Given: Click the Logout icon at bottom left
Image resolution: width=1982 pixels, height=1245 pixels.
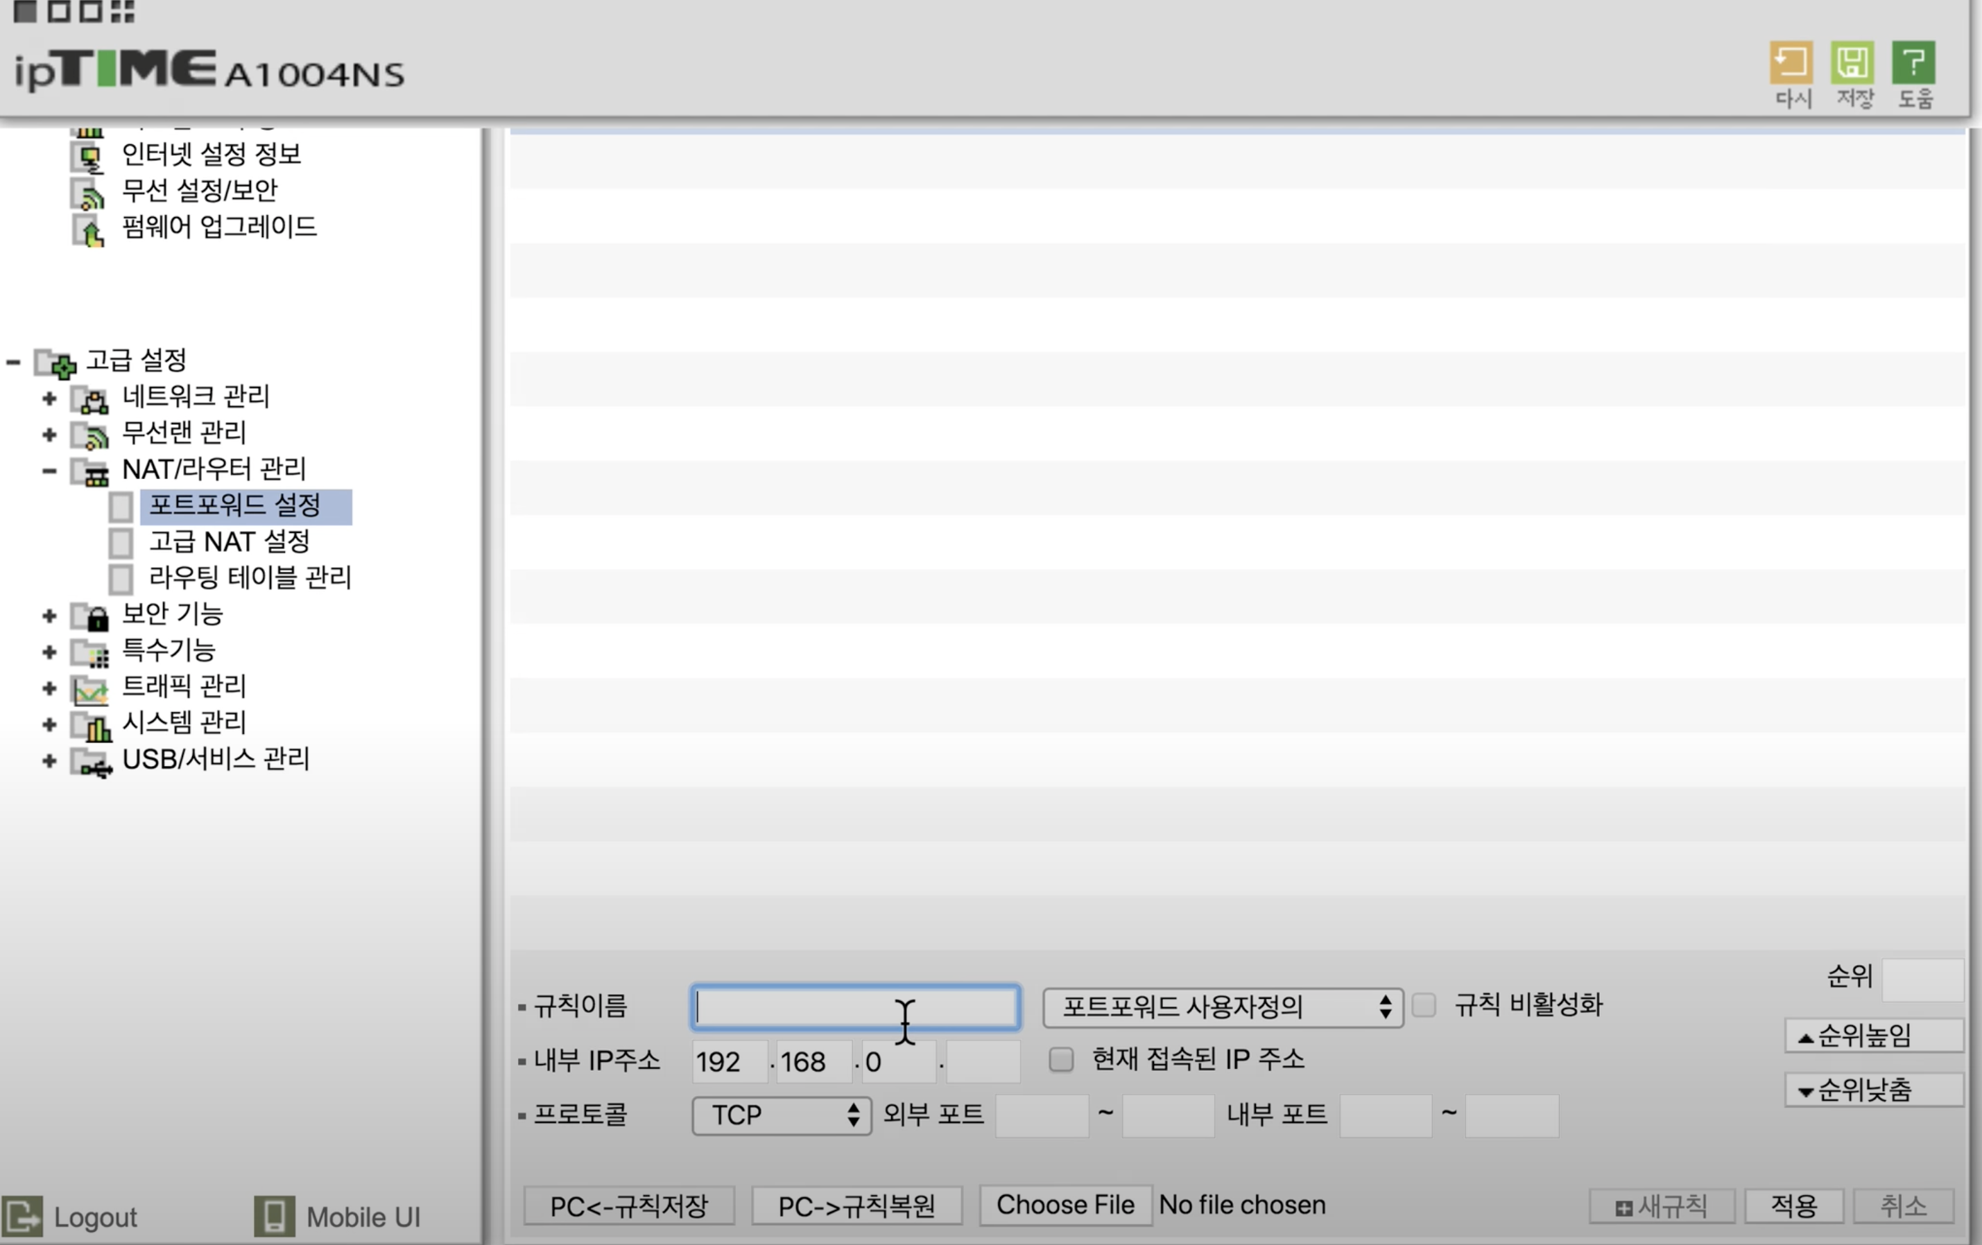Looking at the screenshot, I should [x=22, y=1215].
